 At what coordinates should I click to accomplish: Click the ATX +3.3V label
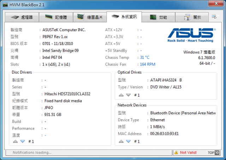click(x=114, y=37)
